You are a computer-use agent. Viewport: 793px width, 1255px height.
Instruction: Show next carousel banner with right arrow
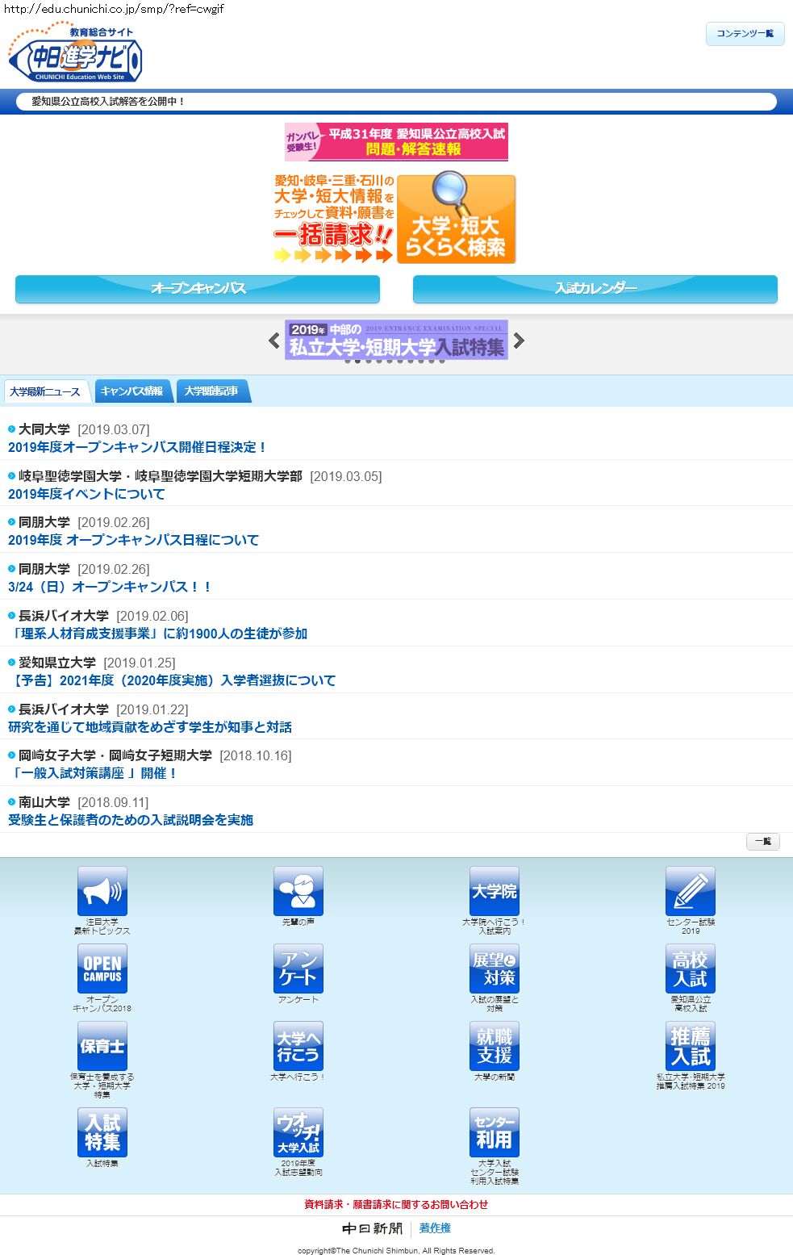(x=519, y=341)
